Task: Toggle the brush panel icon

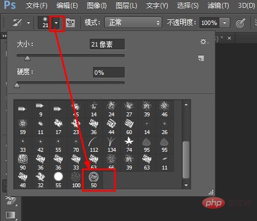Action: click(70, 23)
